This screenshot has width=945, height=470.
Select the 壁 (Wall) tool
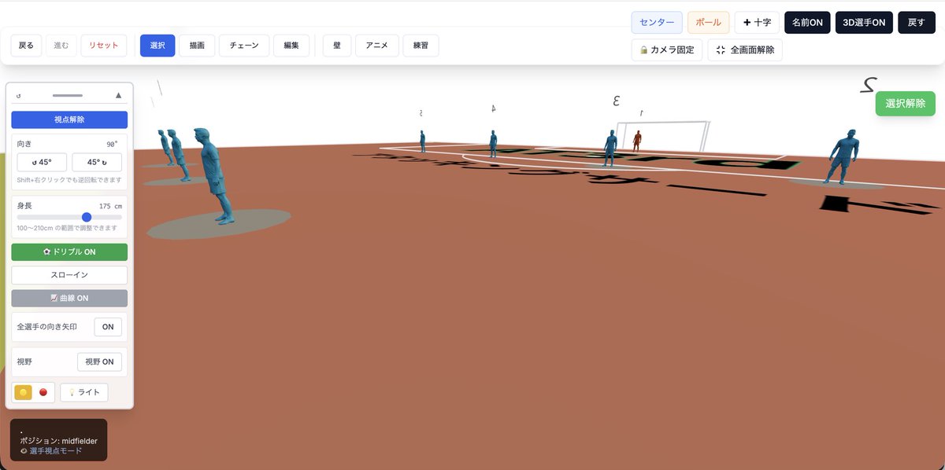tap(336, 46)
